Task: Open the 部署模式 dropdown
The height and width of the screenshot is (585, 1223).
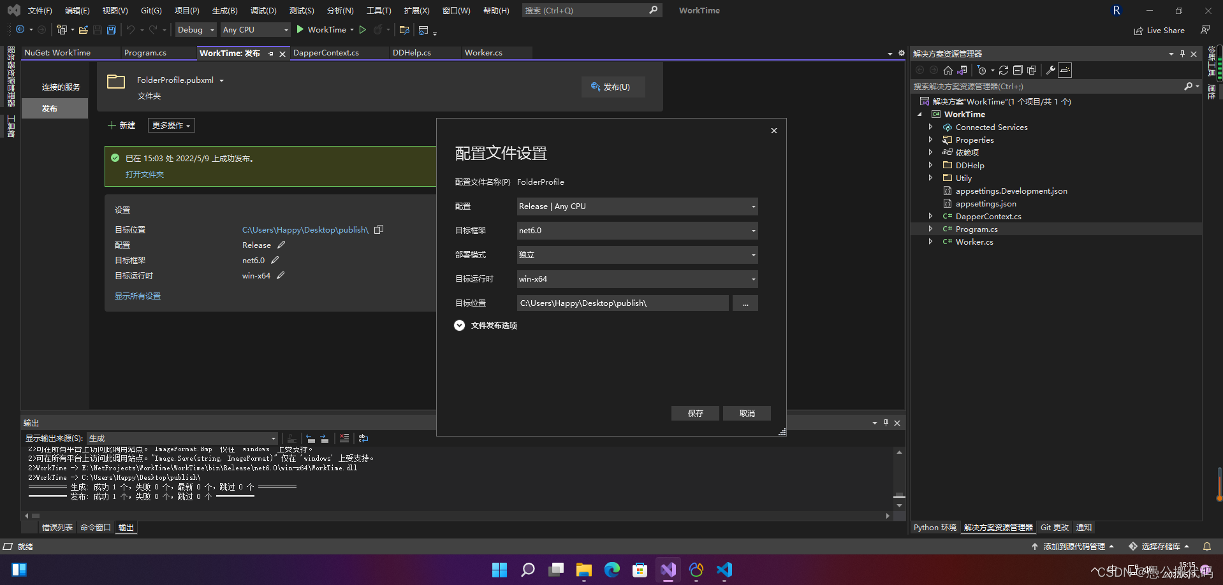Action: 636,254
